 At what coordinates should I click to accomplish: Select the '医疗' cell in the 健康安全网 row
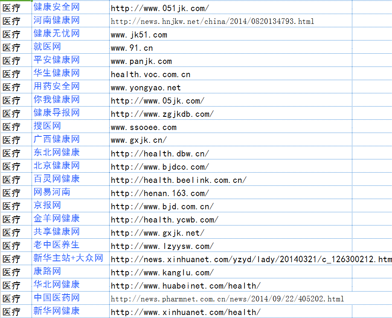pos(16,7)
